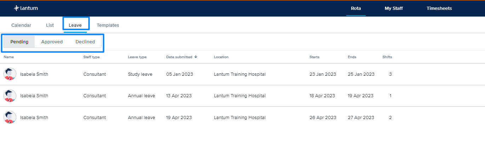Go to My Staff
The width and height of the screenshot is (485, 161).
pyautogui.click(x=394, y=8)
